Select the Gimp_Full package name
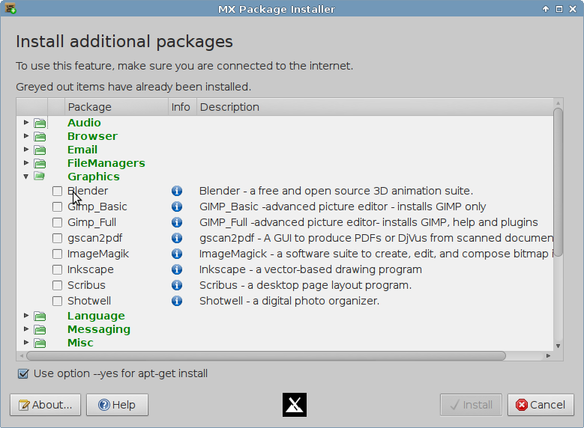Screen dimensions: 584x428 91,222
